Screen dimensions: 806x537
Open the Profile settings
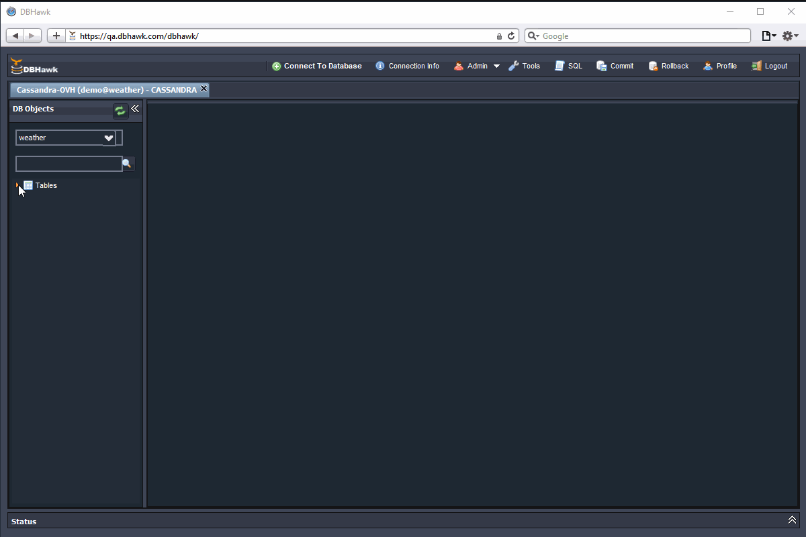719,66
